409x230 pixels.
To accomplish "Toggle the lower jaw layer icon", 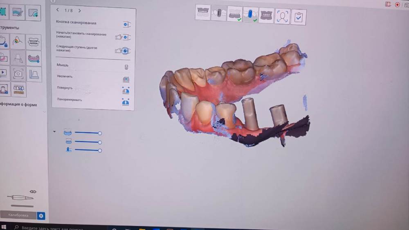I will (x=68, y=142).
